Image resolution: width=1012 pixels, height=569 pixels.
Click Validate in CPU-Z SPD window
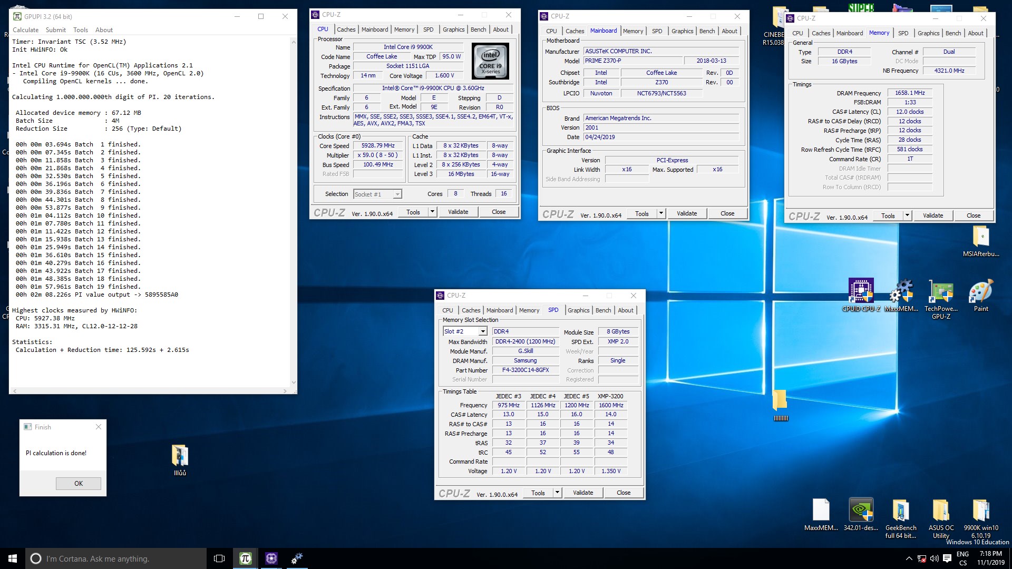click(583, 493)
